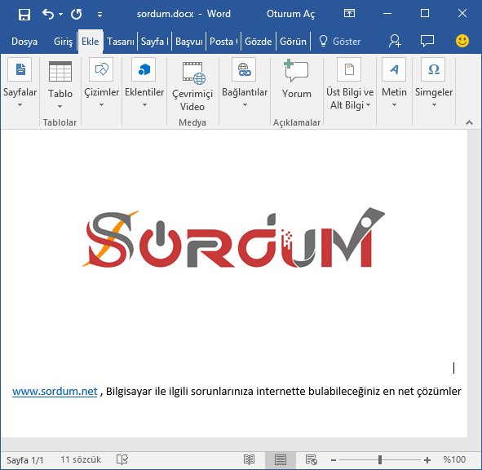Open the Eklentiler add-ins icon

[x=144, y=69]
